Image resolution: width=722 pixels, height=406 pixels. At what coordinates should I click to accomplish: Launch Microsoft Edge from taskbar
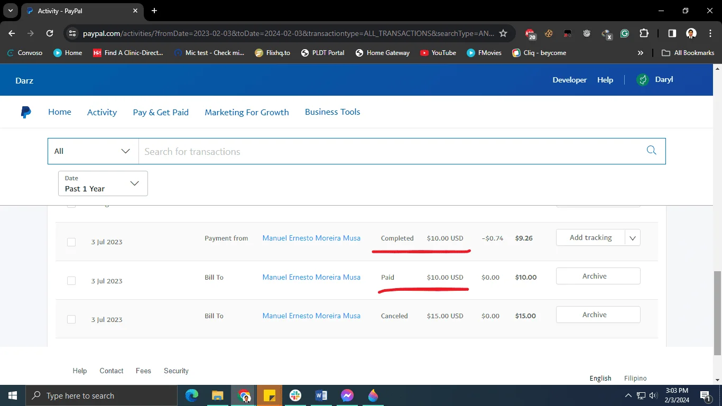(191, 395)
